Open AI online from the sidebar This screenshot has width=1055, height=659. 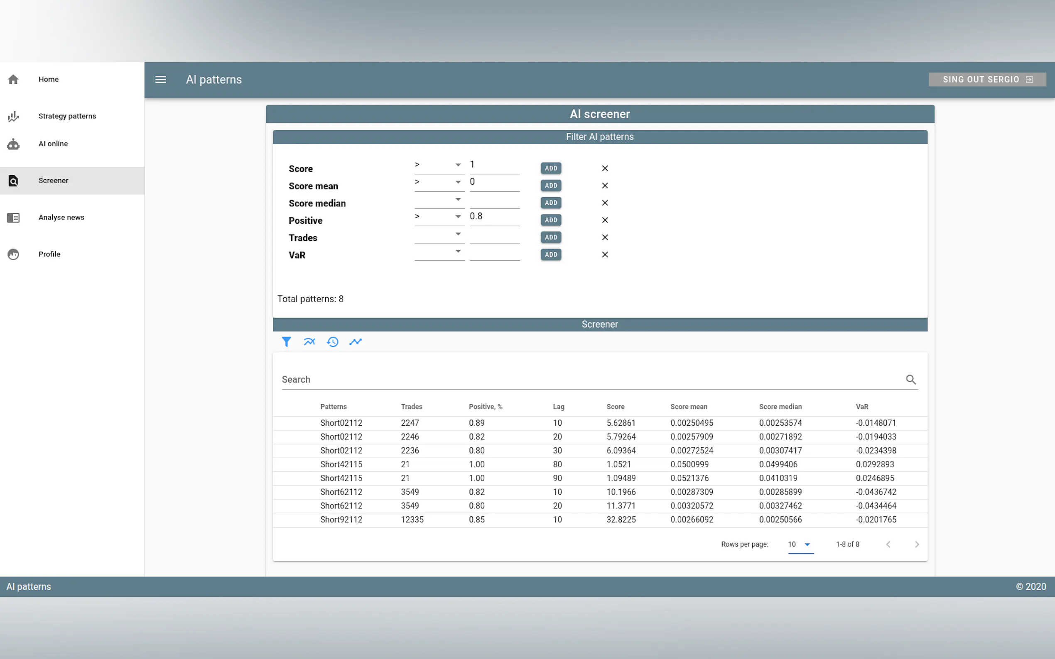click(x=53, y=144)
